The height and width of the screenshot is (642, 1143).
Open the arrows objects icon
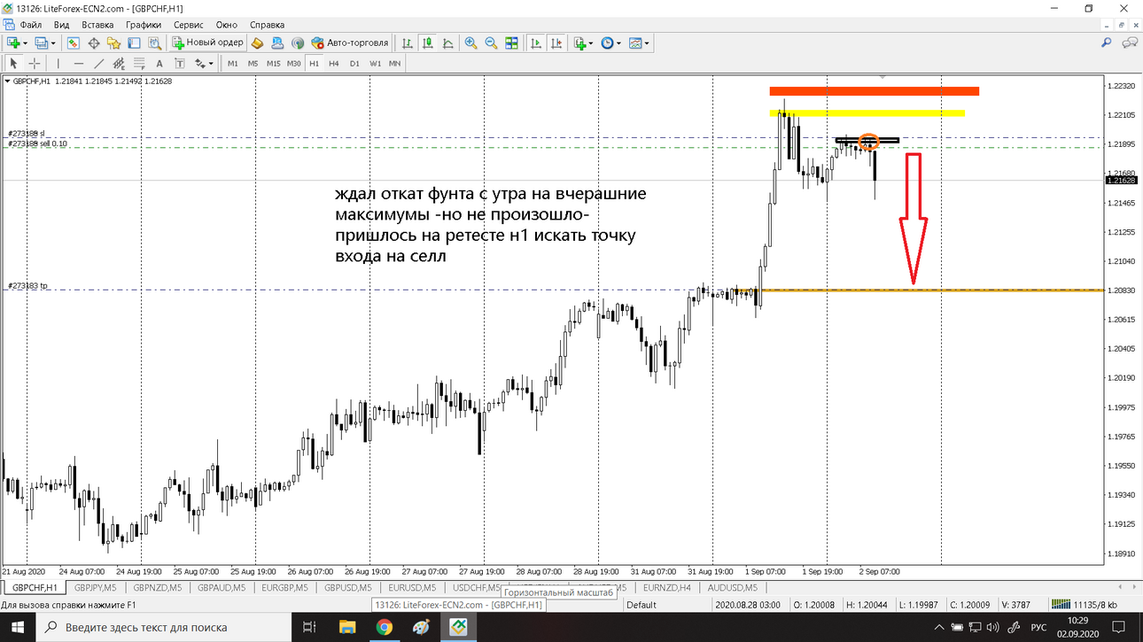click(200, 64)
